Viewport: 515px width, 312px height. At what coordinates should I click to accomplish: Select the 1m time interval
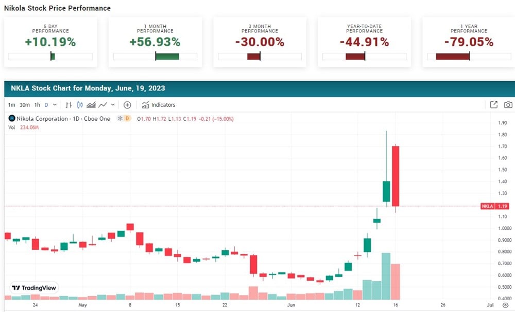coord(11,105)
